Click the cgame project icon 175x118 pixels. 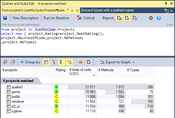click(9, 111)
